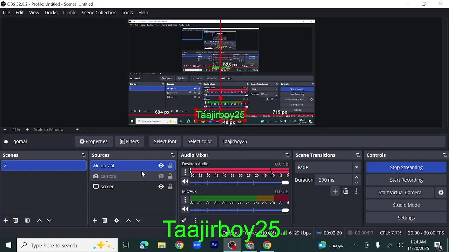Click Start Recording button
This screenshot has width=449, height=252.
point(406,180)
